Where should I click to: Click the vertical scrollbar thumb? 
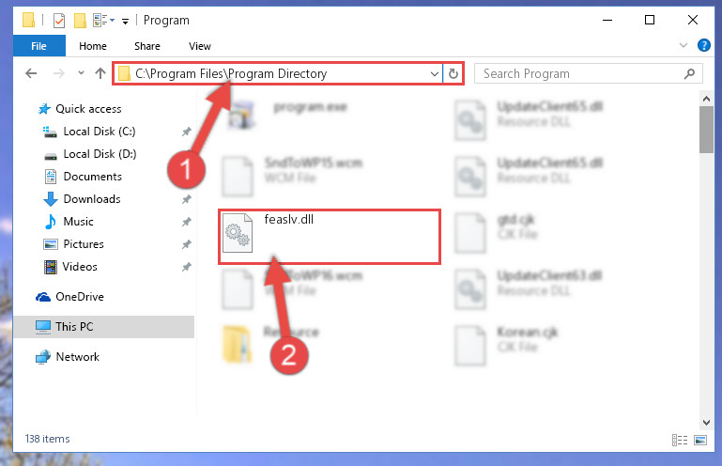coord(706,130)
